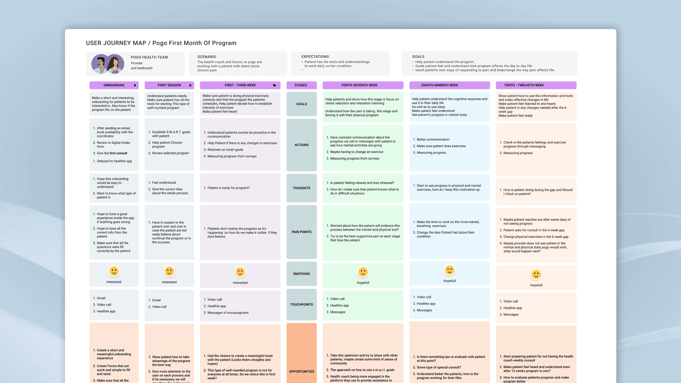Select the STAGES column header
The height and width of the screenshot is (383, 681).
click(301, 85)
